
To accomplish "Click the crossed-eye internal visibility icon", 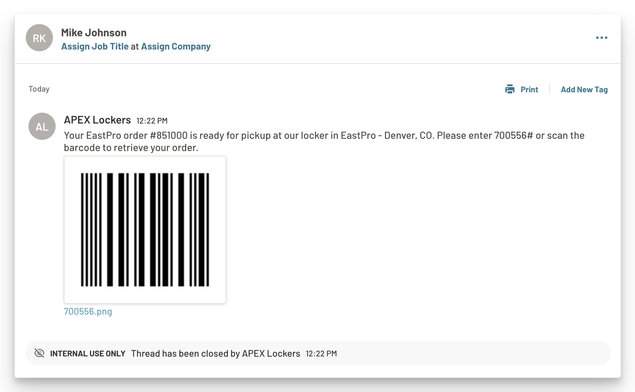I will (40, 353).
